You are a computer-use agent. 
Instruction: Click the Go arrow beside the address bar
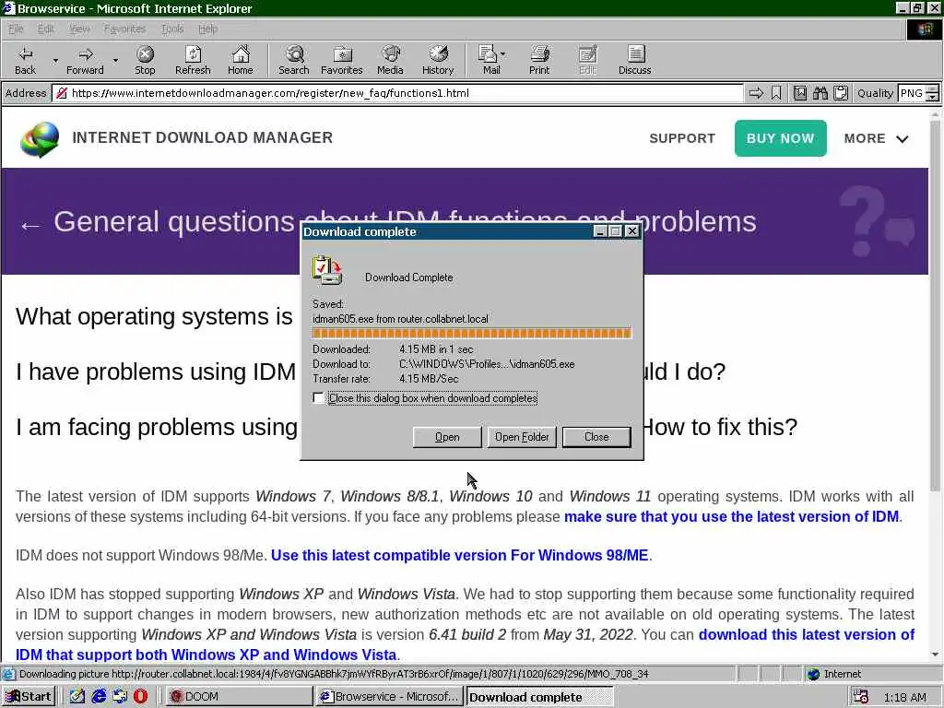click(x=756, y=93)
